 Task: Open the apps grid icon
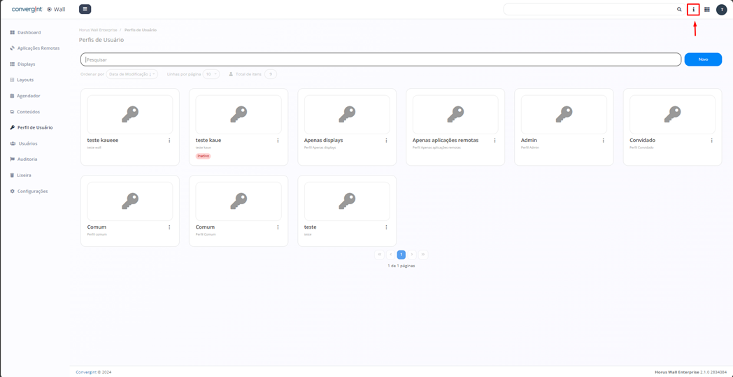(x=707, y=10)
